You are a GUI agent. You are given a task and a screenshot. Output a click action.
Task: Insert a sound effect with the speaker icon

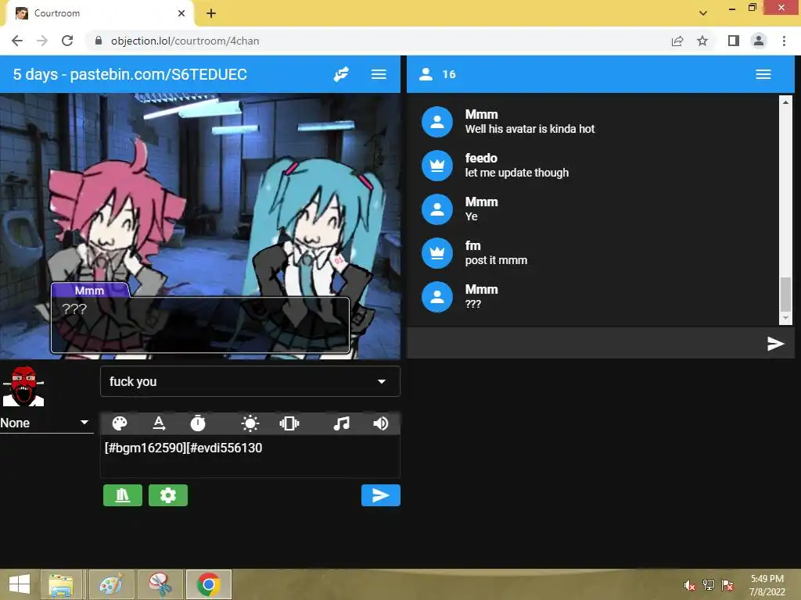381,423
